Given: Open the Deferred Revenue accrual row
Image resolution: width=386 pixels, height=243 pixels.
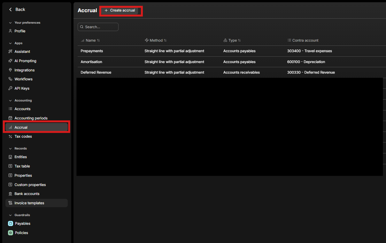Looking at the screenshot, I should (96, 72).
